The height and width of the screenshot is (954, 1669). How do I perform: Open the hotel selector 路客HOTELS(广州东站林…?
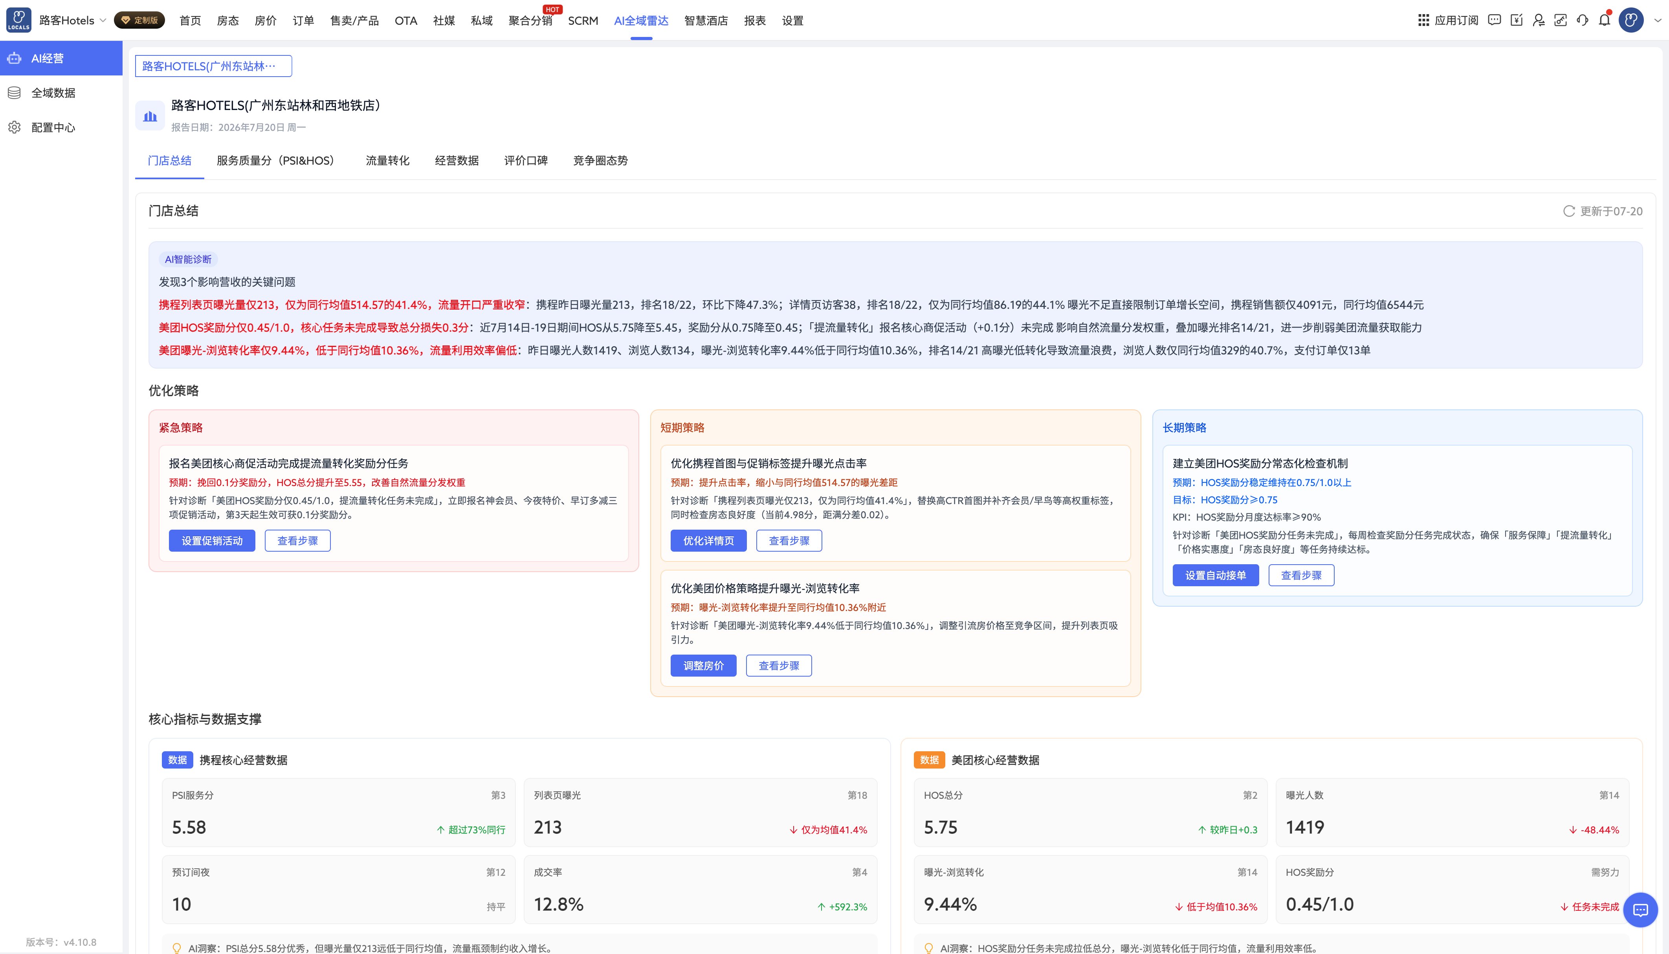tap(214, 66)
